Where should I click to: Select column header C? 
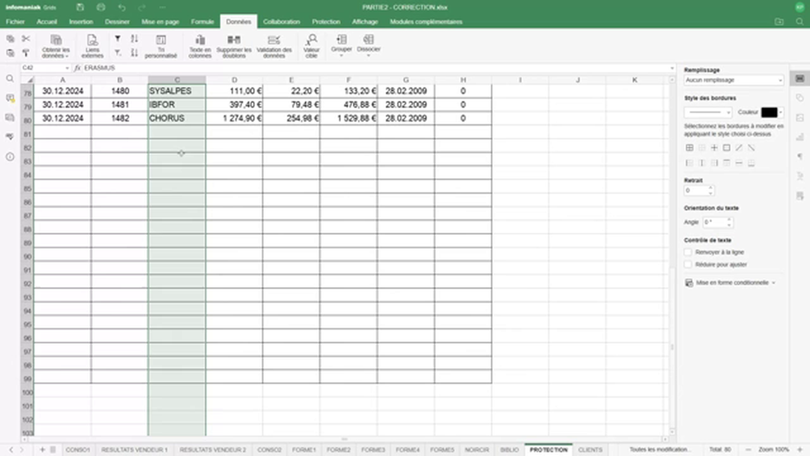pyautogui.click(x=177, y=80)
